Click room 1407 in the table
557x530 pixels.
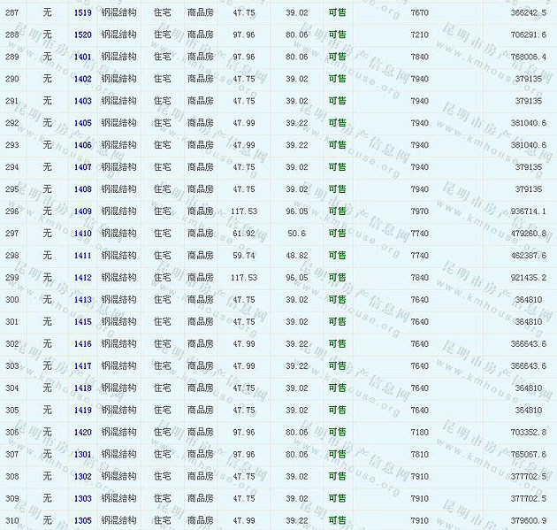click(82, 167)
